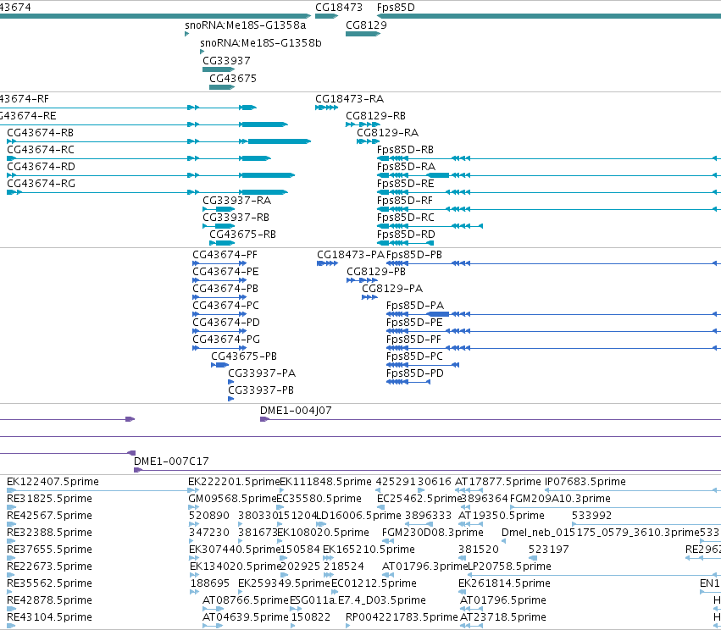
Task: Select transcript Fps85D-RA
Action: [x=406, y=168]
